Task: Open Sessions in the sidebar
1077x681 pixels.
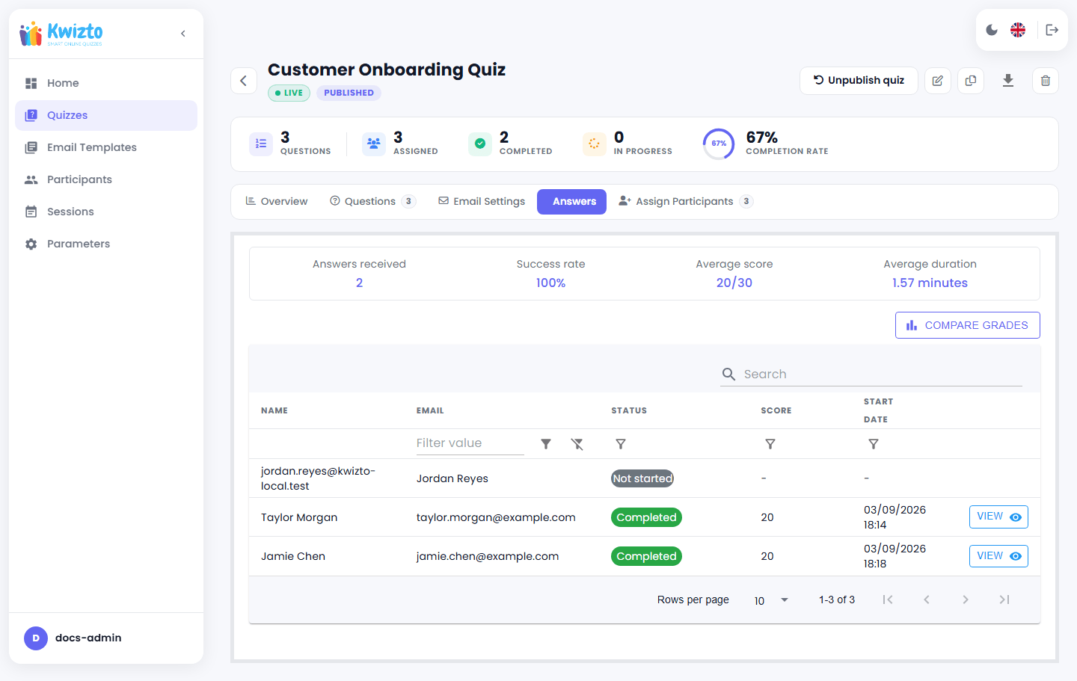Action: 106,212
